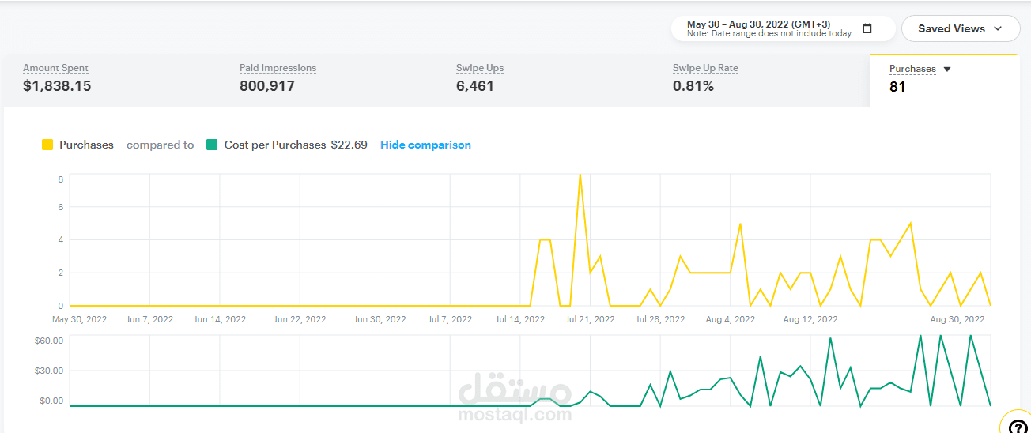1031x433 pixels.
Task: Click Hide comparison link
Action: click(x=425, y=145)
